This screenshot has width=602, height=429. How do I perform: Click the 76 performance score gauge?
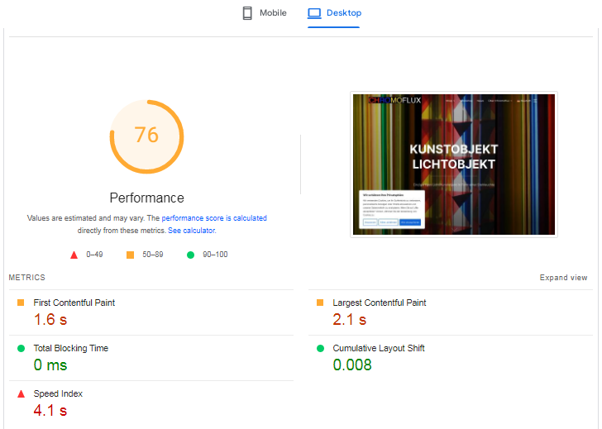pyautogui.click(x=146, y=136)
